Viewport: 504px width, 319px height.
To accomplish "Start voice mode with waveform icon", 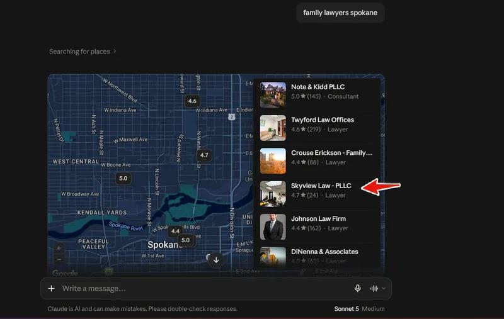I will pos(374,289).
